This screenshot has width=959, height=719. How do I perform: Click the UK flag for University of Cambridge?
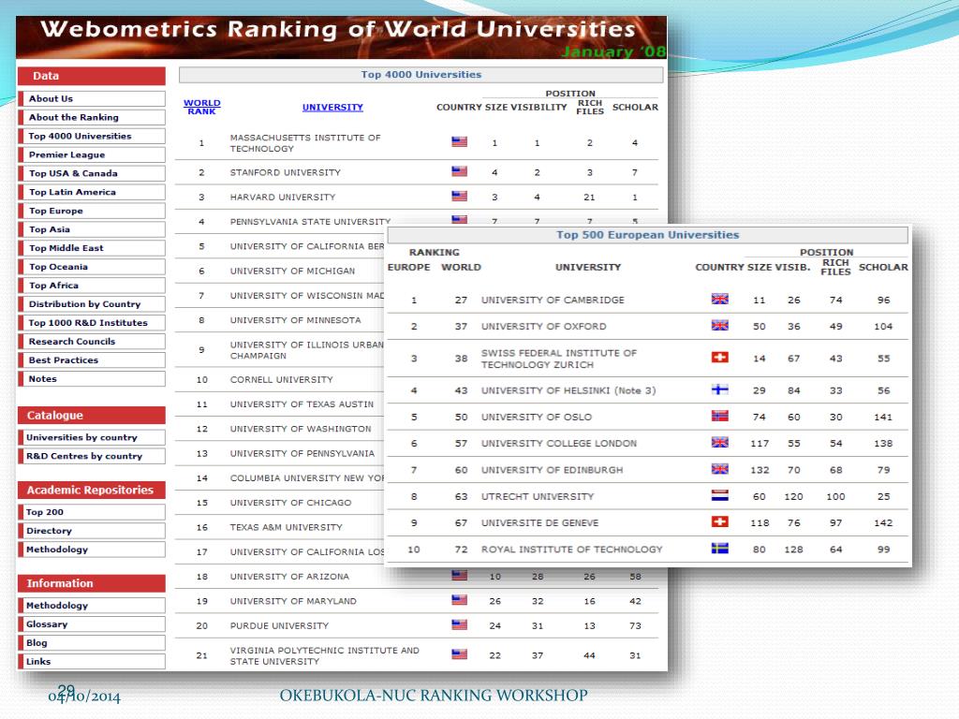click(720, 299)
